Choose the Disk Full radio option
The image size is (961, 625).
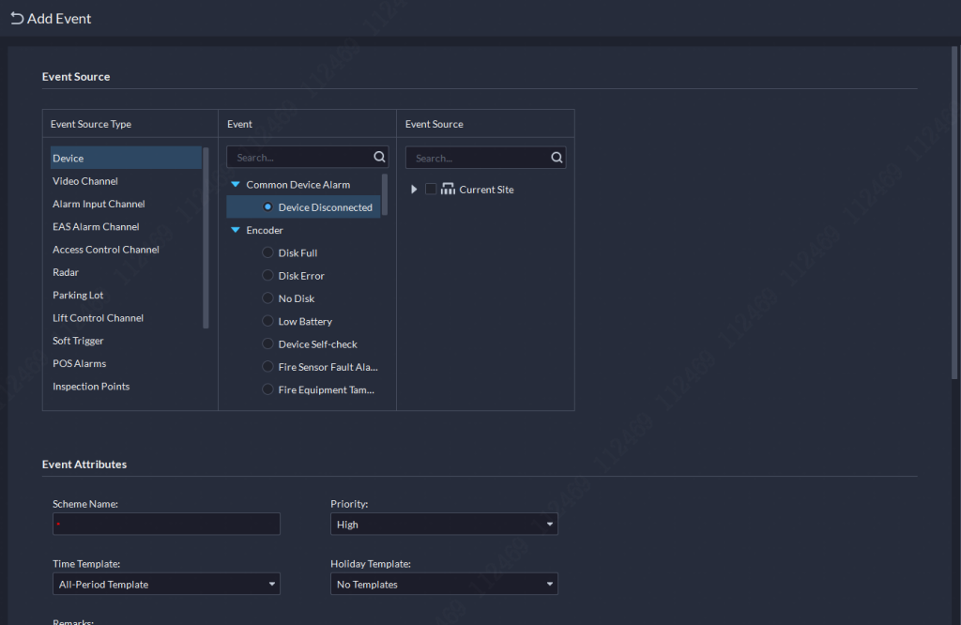pyautogui.click(x=267, y=253)
